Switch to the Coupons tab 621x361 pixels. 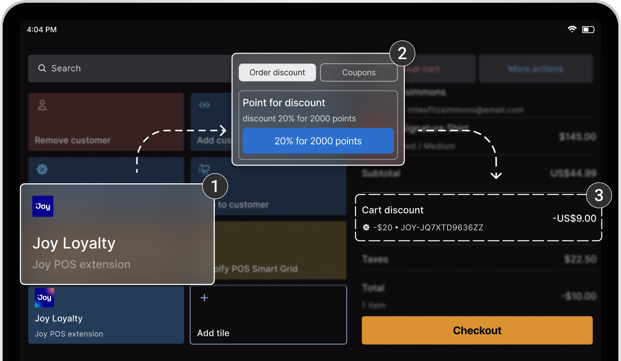tap(359, 72)
